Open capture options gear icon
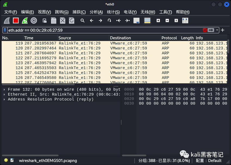Viewport: 231px width, 165px height. click(x=34, y=20)
